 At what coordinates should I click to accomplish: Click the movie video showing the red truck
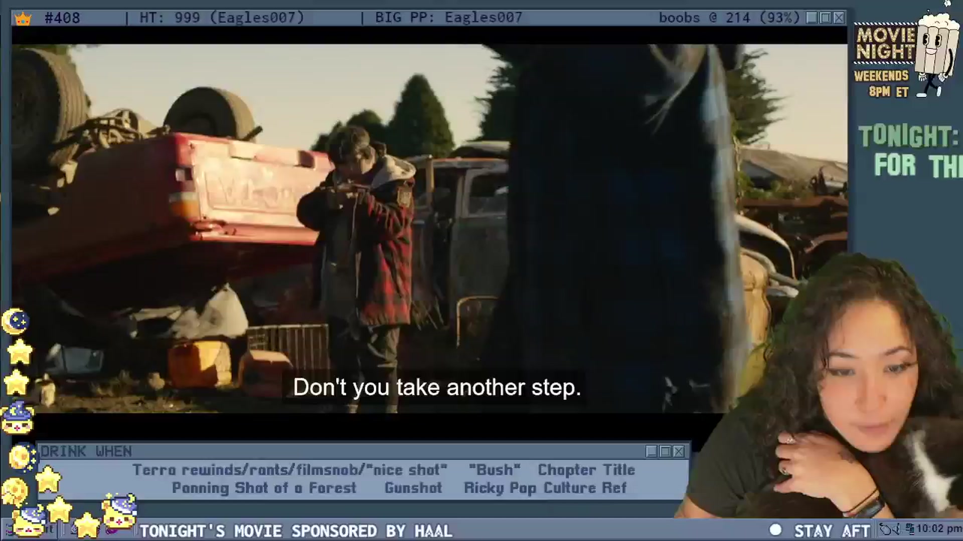(429, 228)
